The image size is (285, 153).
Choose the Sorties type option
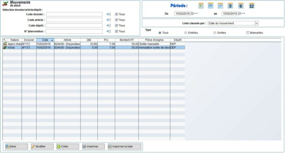click(x=215, y=33)
